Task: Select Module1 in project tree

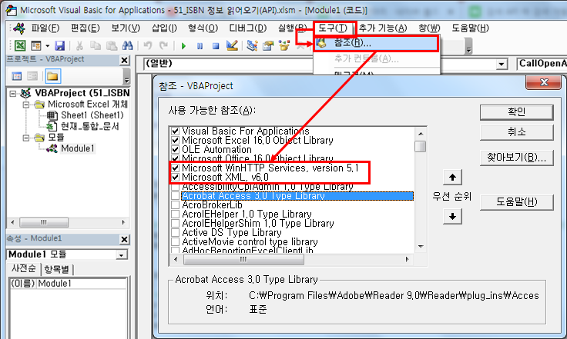Action: (78, 148)
